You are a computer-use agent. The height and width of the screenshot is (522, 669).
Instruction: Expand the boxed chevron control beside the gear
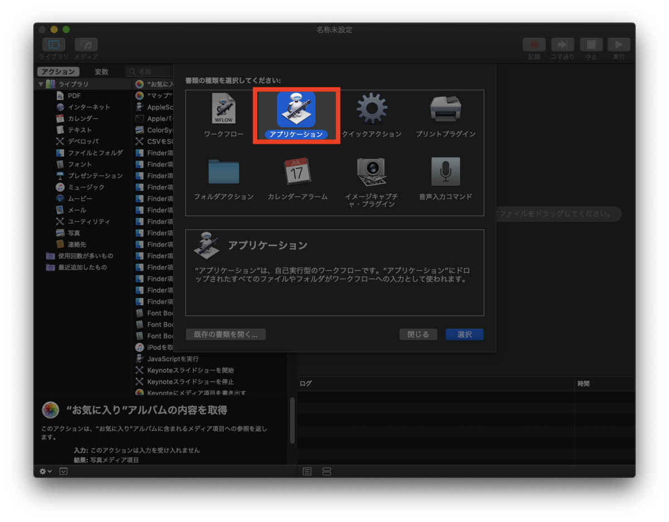click(x=63, y=471)
